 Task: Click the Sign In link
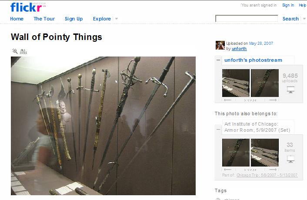288,5
